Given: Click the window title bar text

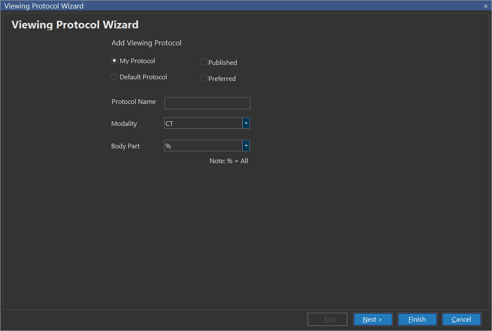Looking at the screenshot, I should [x=44, y=6].
